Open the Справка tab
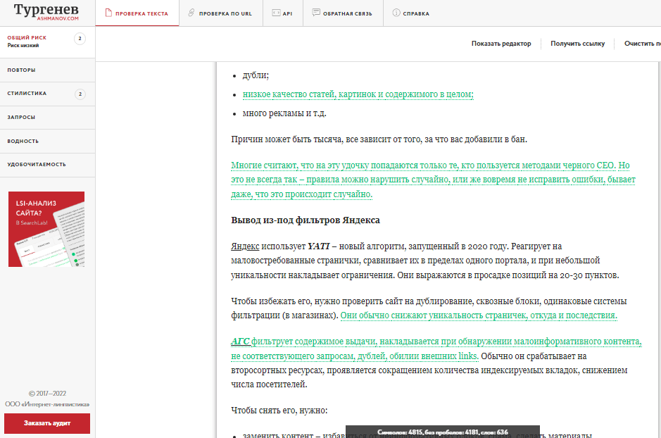 point(411,13)
